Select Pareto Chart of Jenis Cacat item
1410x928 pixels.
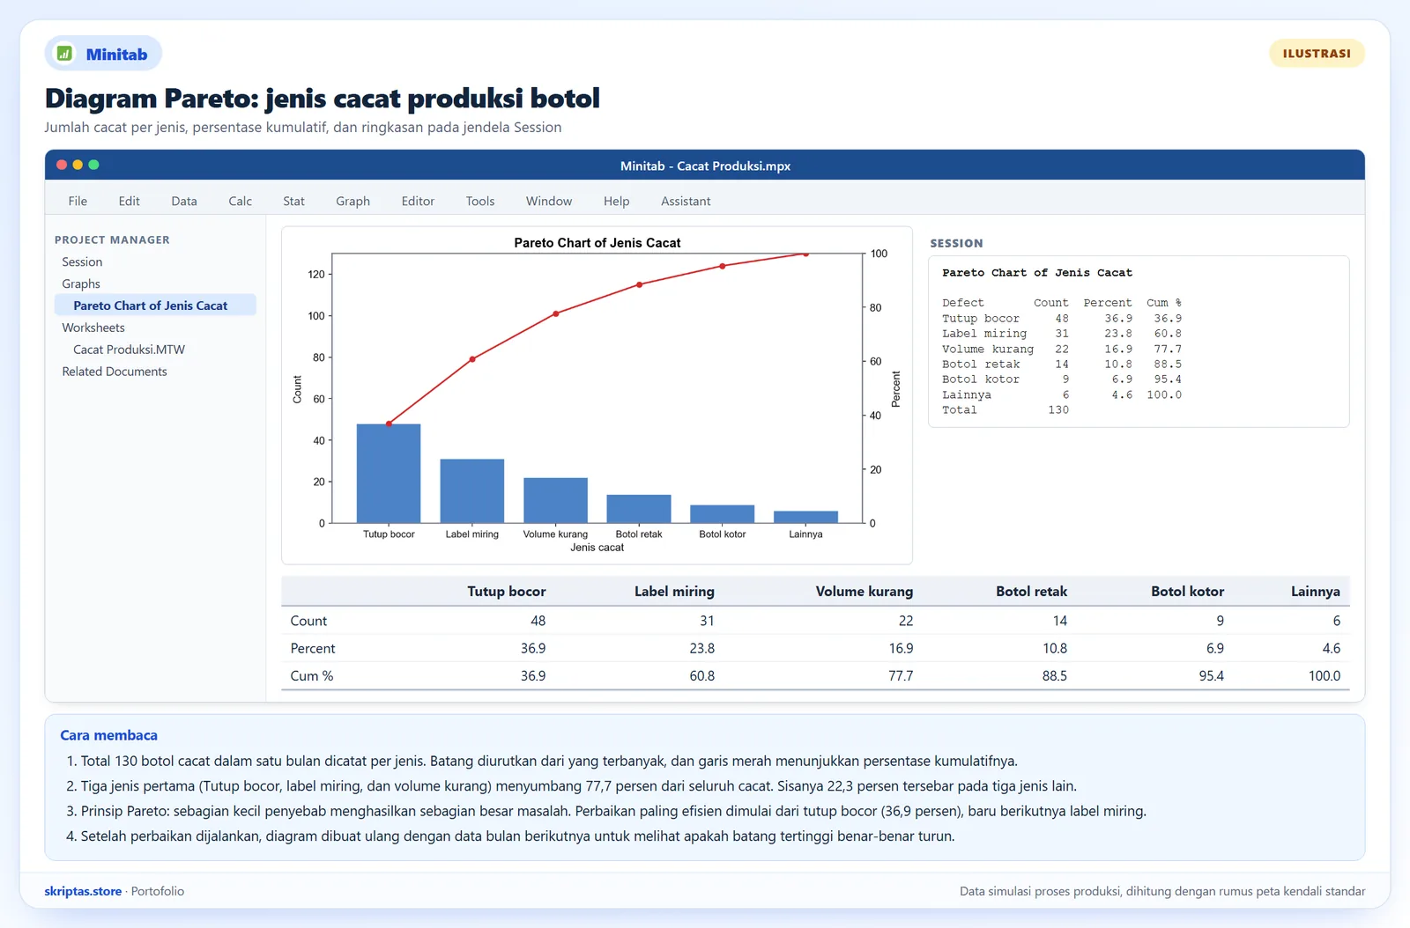pyautogui.click(x=155, y=305)
